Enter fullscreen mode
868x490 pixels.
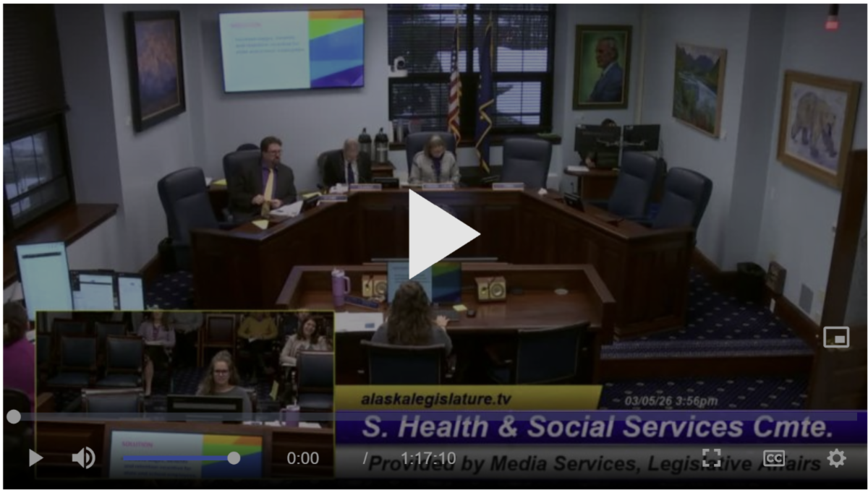(x=712, y=457)
